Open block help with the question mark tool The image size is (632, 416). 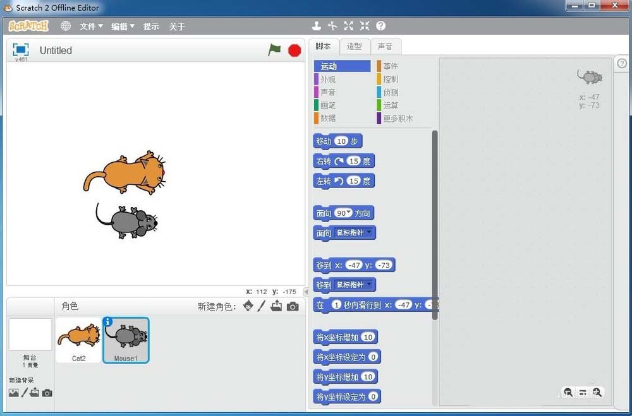(x=380, y=26)
